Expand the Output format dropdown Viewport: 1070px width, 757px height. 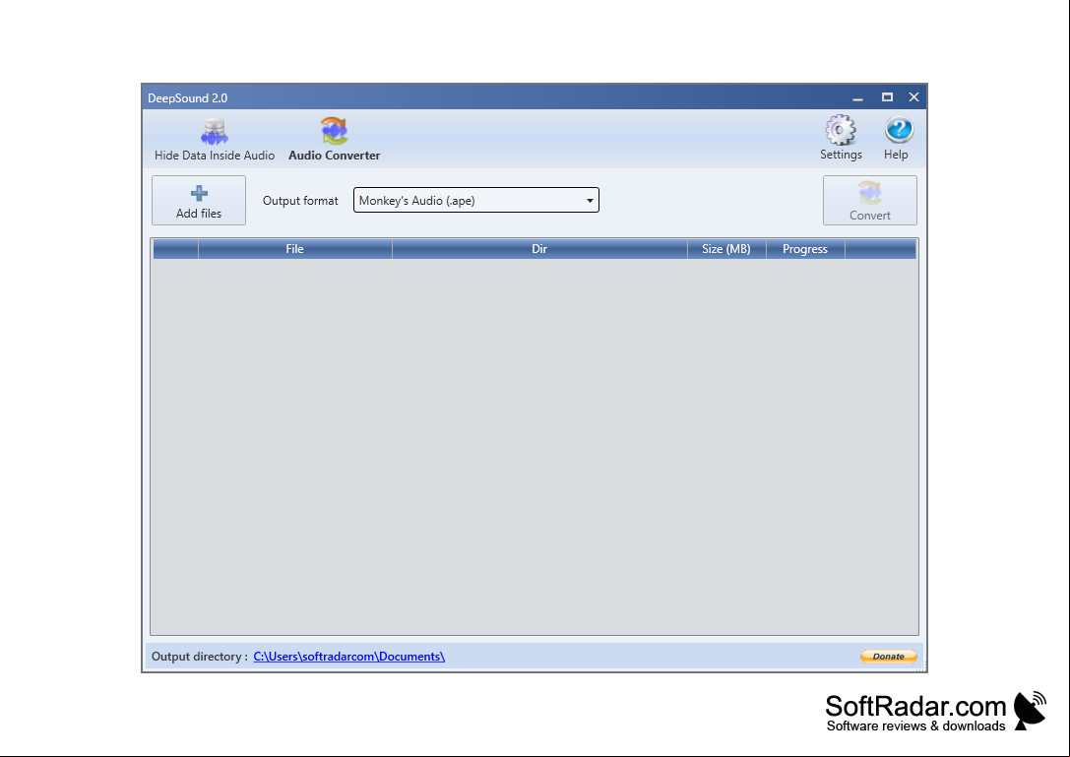point(476,200)
